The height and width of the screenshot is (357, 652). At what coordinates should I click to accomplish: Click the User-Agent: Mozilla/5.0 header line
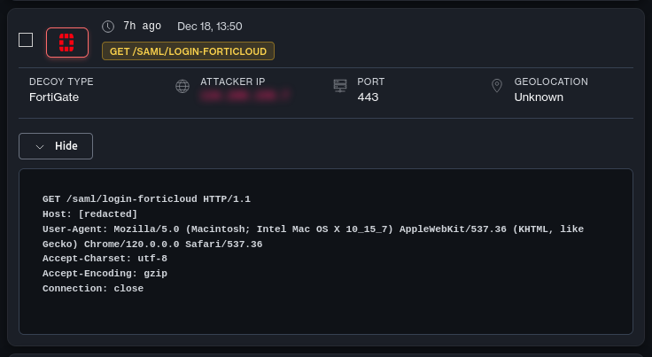[313, 229]
